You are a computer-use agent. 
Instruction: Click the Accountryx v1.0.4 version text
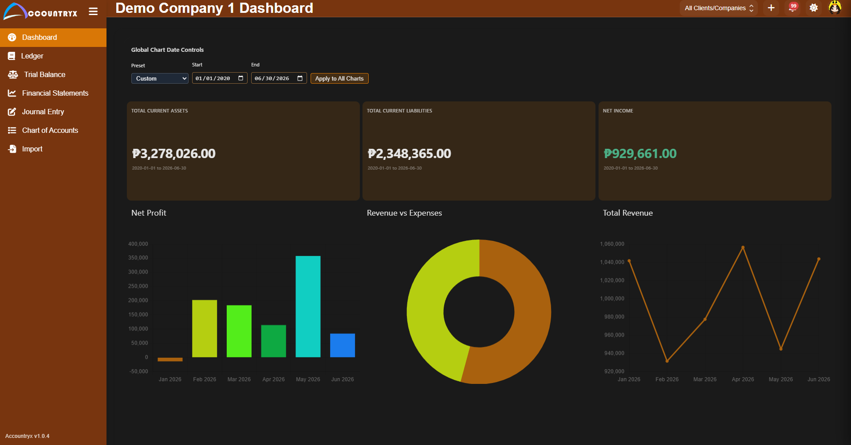click(27, 436)
